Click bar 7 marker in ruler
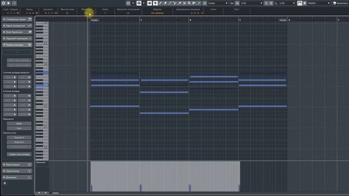The width and height of the screenshot is (349, 196). (339, 20)
